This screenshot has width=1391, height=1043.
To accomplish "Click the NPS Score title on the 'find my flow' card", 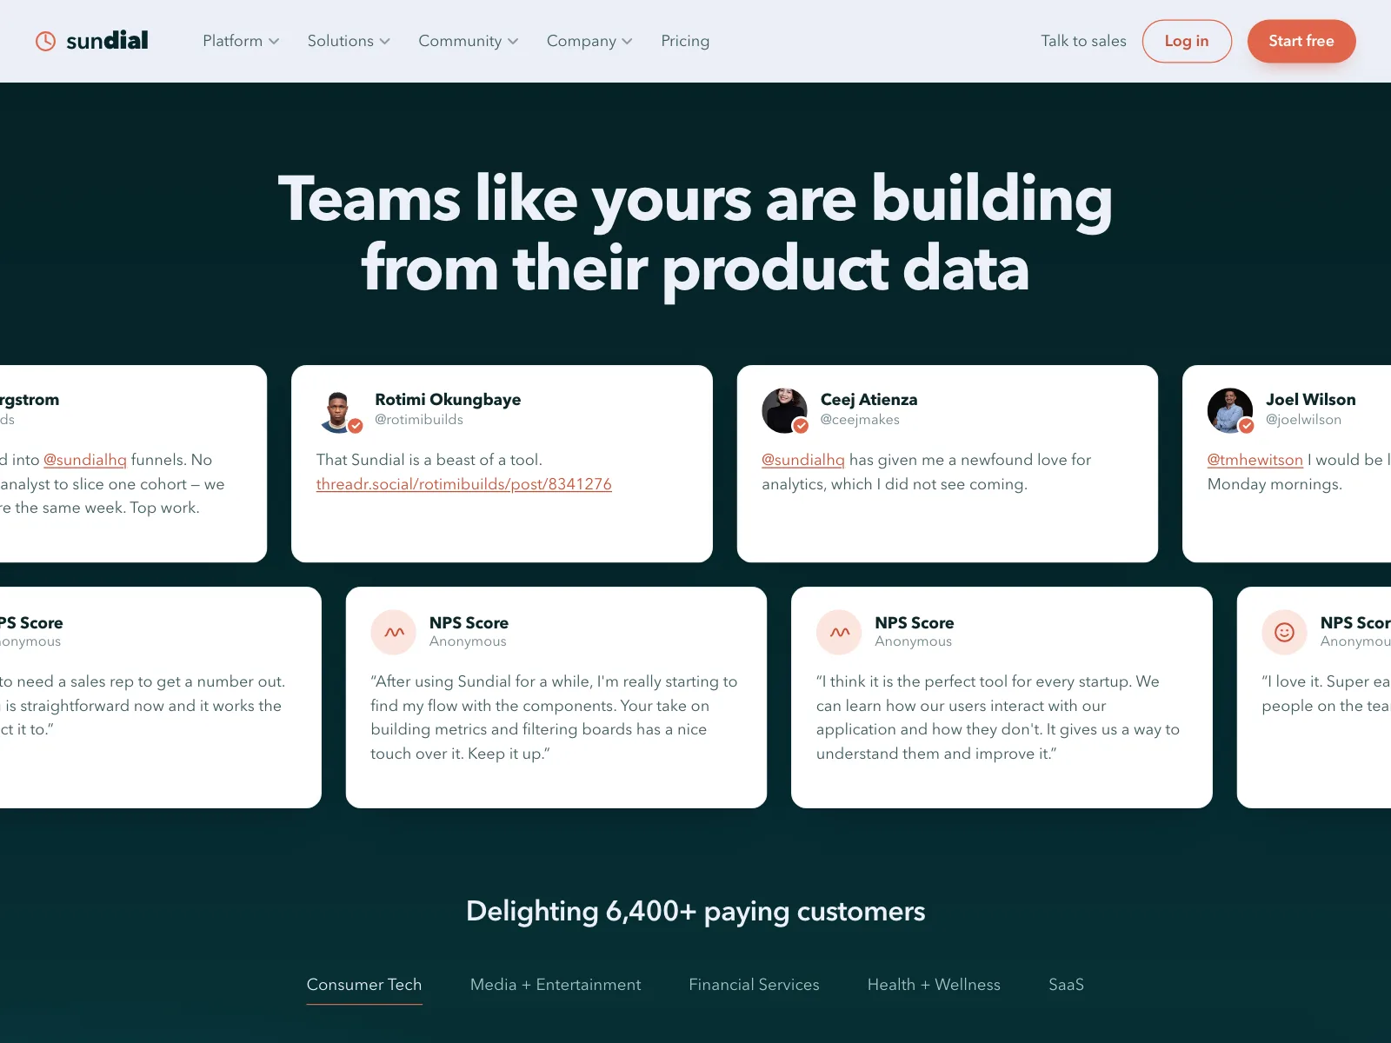I will [x=469, y=623].
